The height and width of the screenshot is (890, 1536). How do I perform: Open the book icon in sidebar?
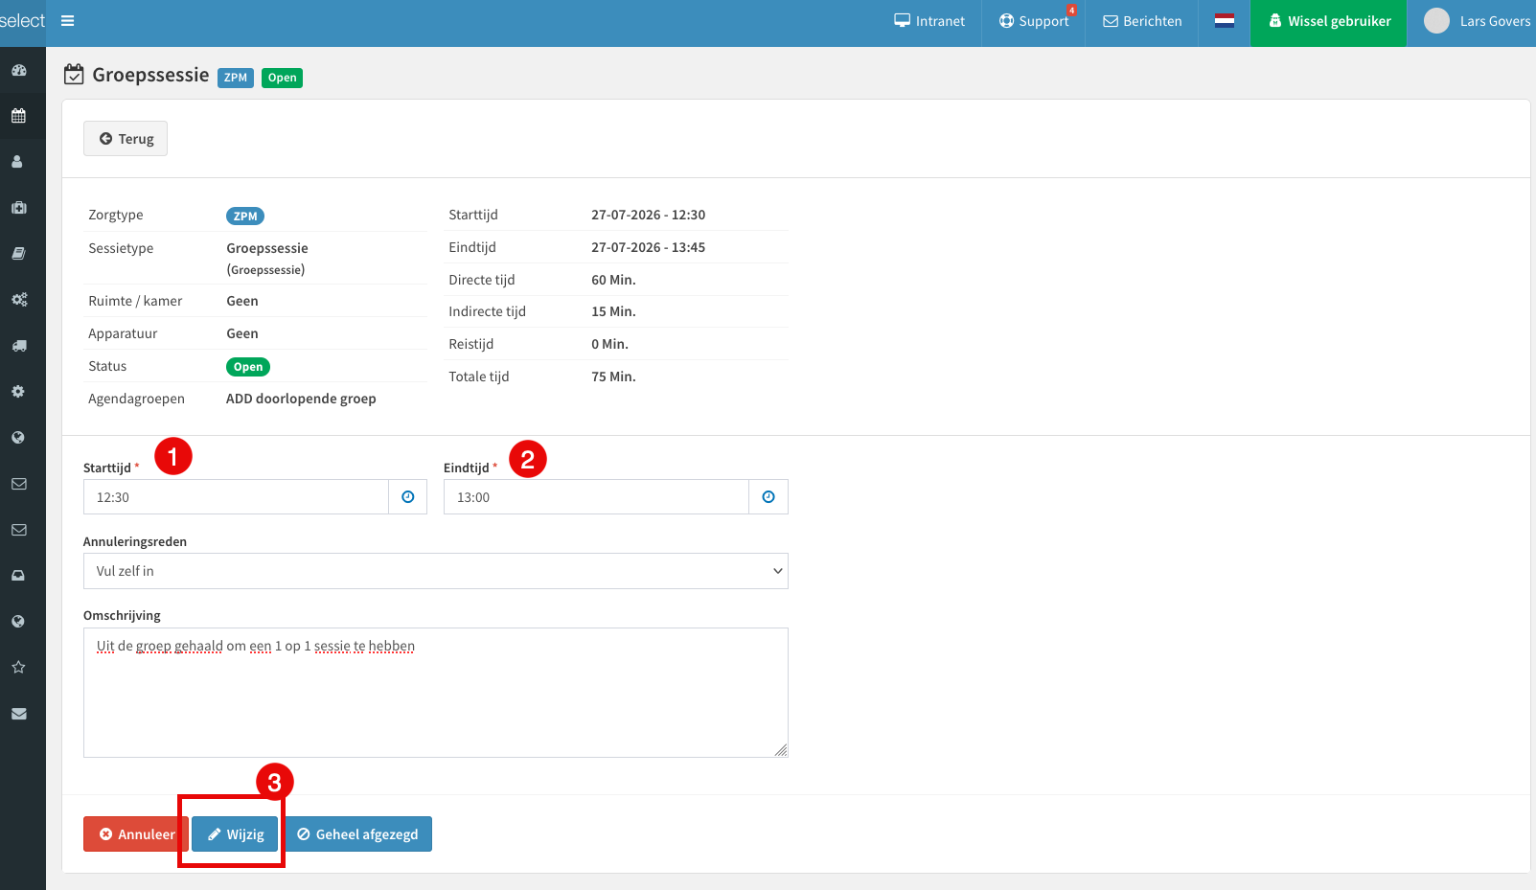coord(18,254)
